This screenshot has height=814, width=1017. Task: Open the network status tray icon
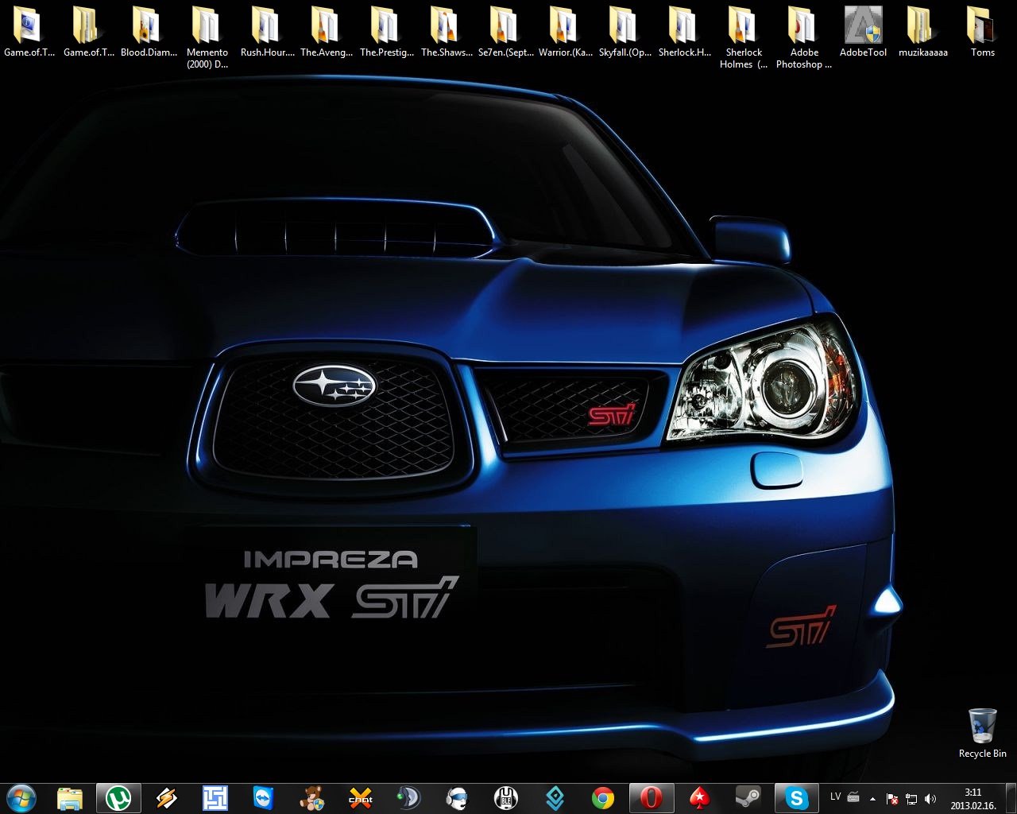911,798
